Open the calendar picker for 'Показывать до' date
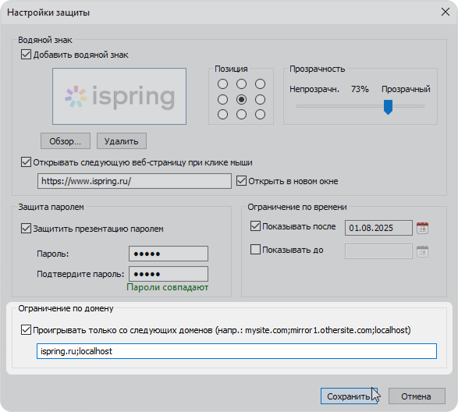The image size is (458, 412). tap(422, 251)
